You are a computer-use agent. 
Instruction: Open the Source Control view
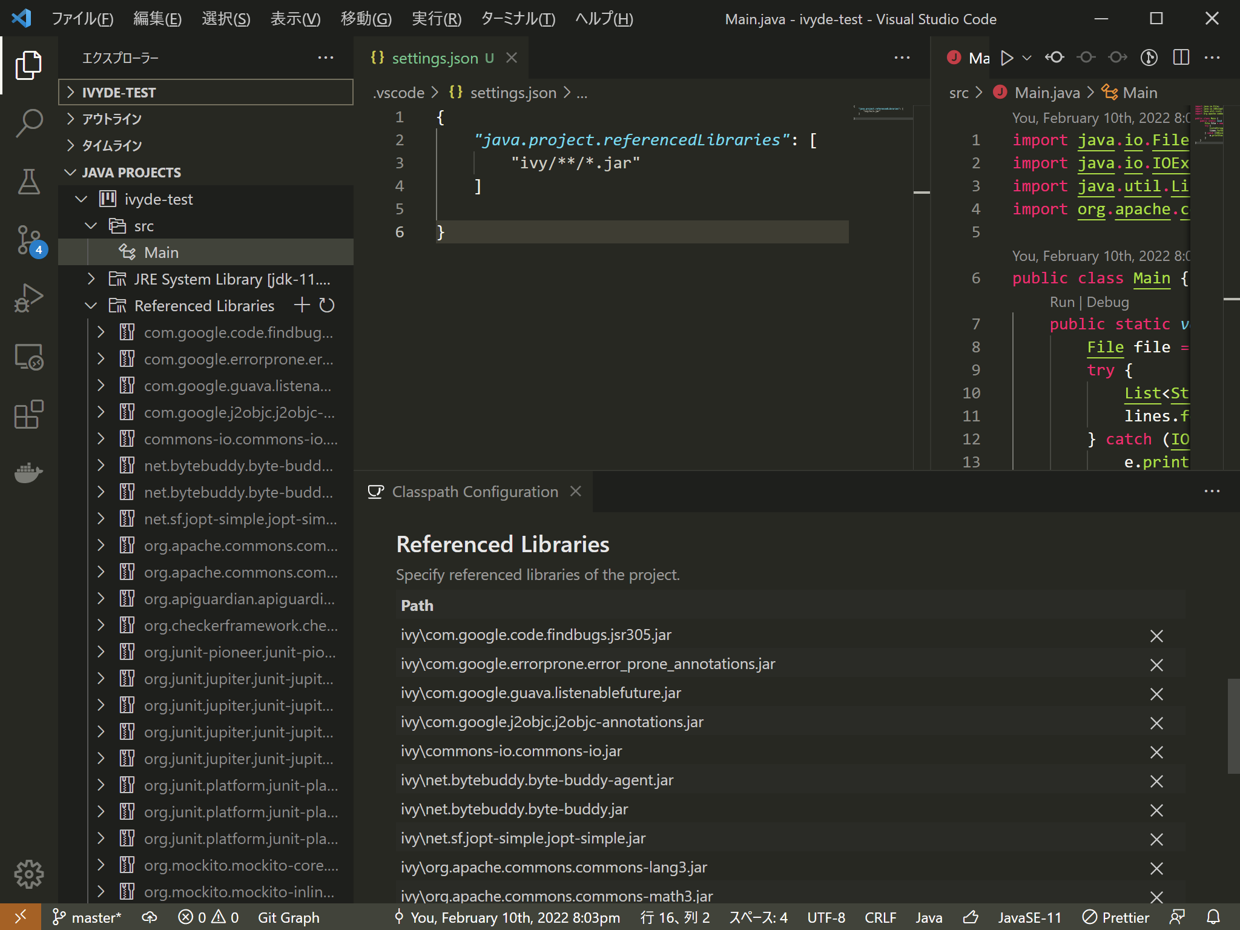28,240
